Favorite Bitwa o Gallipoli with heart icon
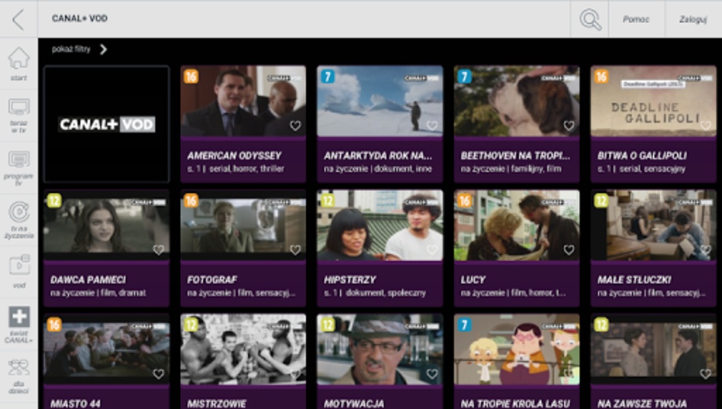This screenshot has width=722, height=409. (x=706, y=125)
